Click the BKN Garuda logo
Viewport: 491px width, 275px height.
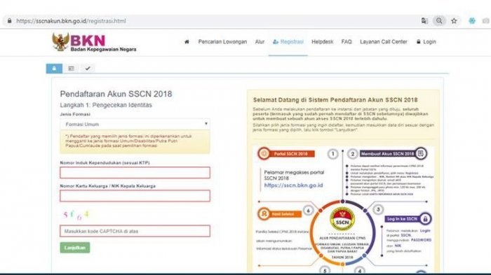pos(94,42)
